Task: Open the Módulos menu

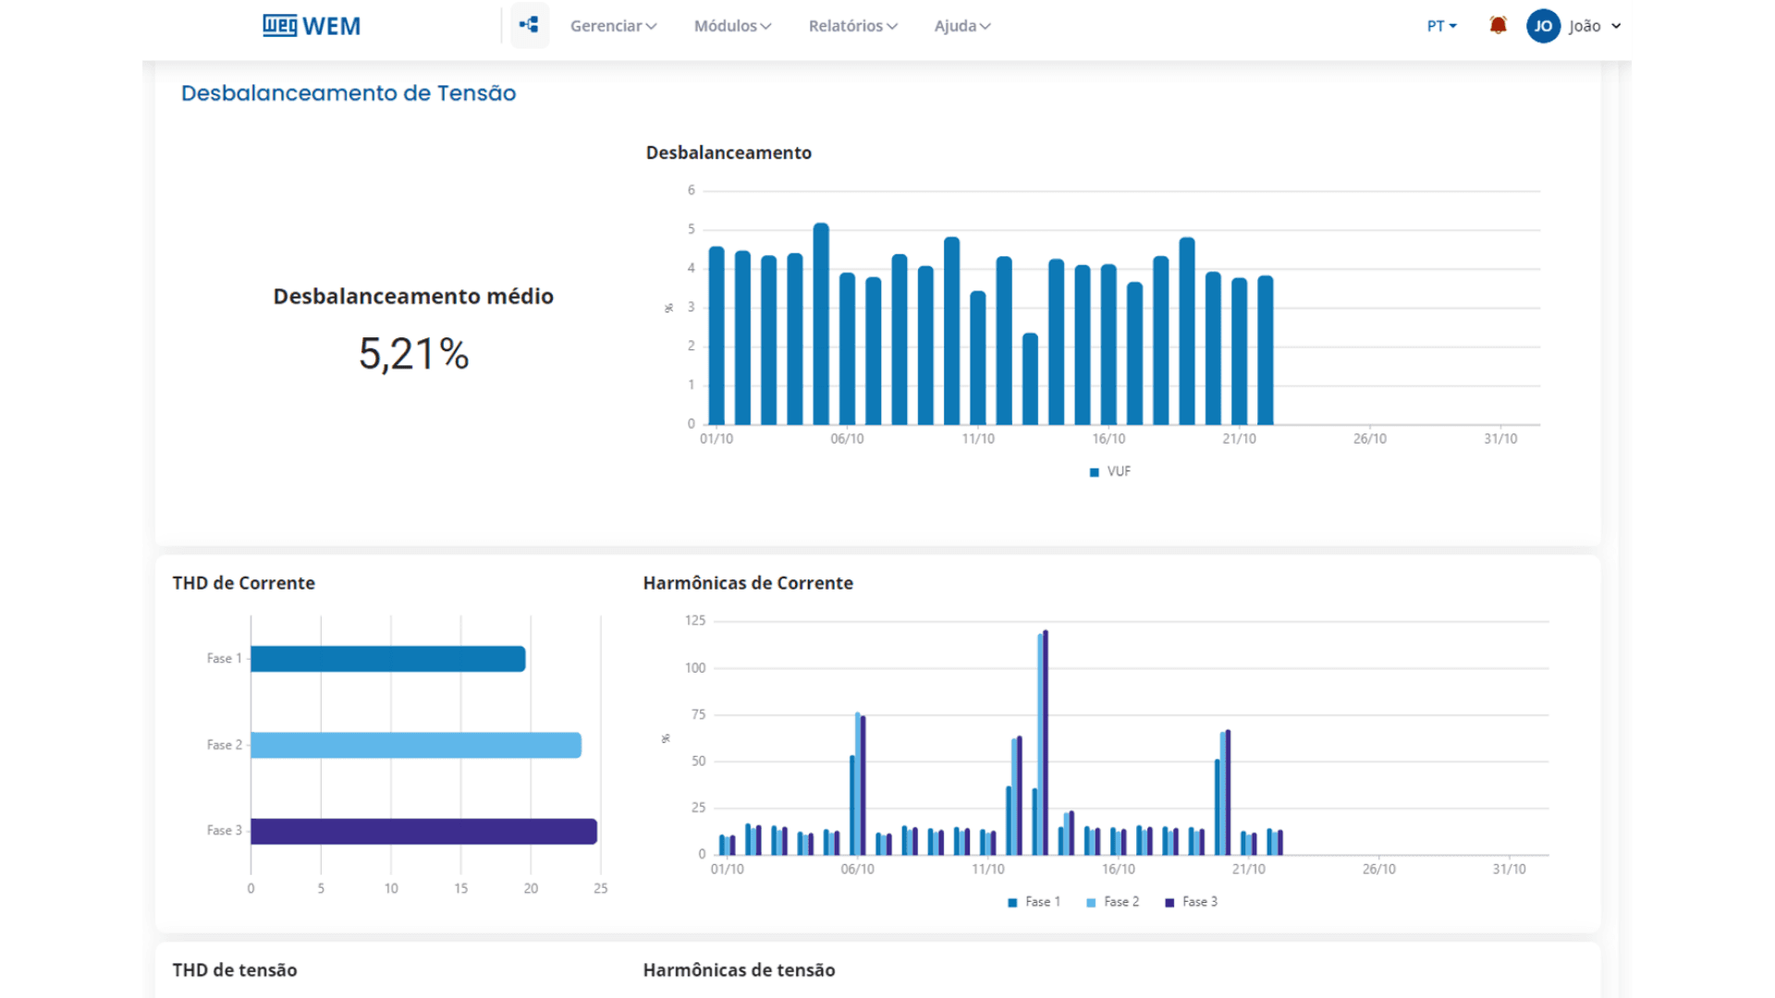Action: [732, 26]
